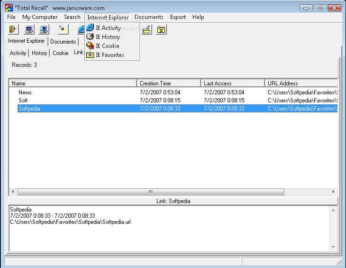Screen dimensions: 346x268
Task: Click the computer search magnifier toolbar icon
Action: (44, 29)
